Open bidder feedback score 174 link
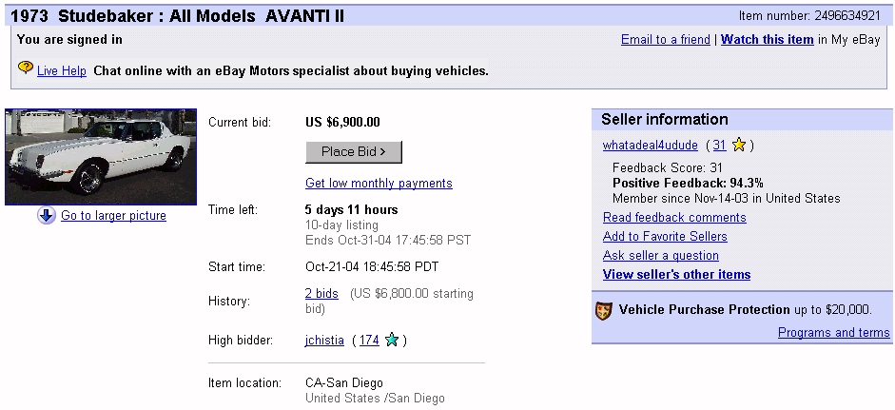895x410 pixels. coord(369,341)
